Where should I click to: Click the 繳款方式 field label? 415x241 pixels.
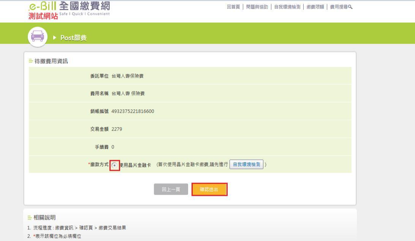(x=98, y=164)
